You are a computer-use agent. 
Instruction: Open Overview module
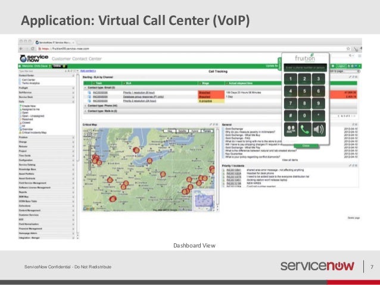[27, 129]
